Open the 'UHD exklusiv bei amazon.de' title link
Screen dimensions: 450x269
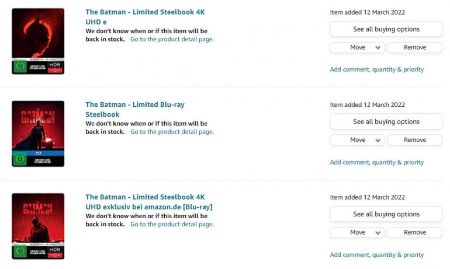(148, 207)
